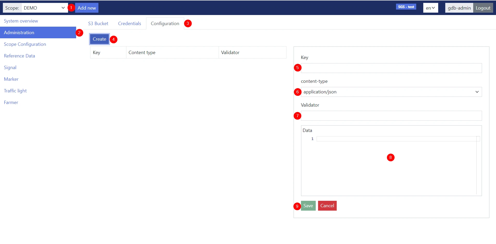Expand the content-type application/json dropdown
The image size is (496, 244).
pyautogui.click(x=391, y=92)
